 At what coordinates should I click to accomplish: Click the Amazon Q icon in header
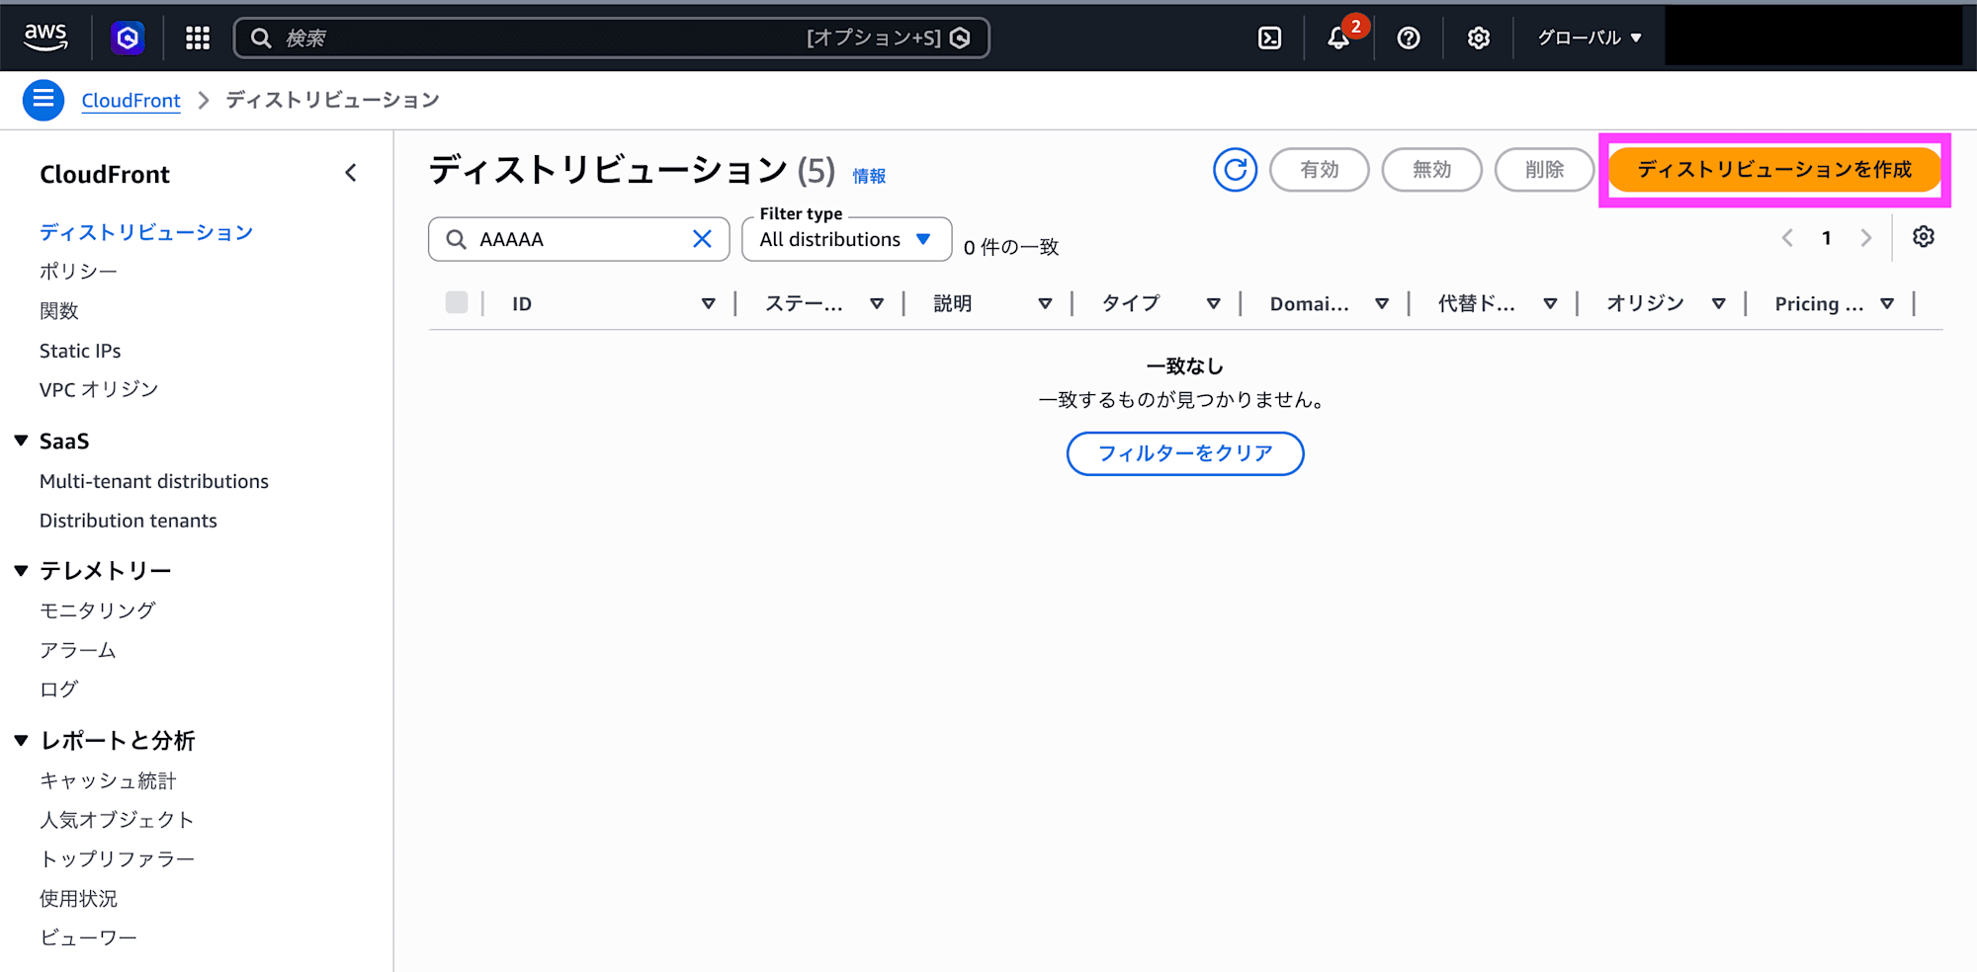pyautogui.click(x=128, y=38)
